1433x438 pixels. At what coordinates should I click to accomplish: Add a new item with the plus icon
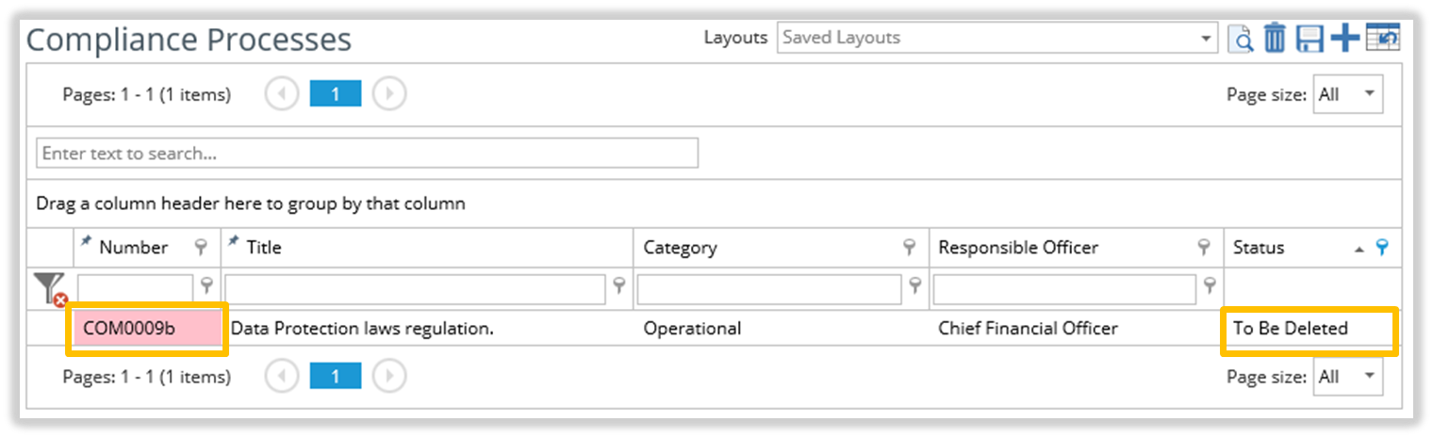tap(1343, 39)
